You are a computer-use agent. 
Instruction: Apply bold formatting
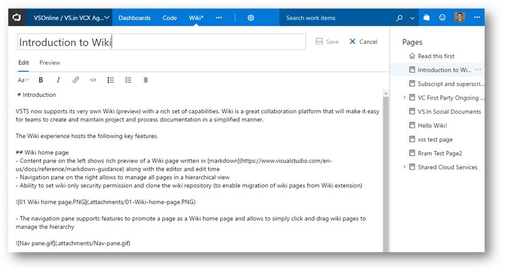41,80
